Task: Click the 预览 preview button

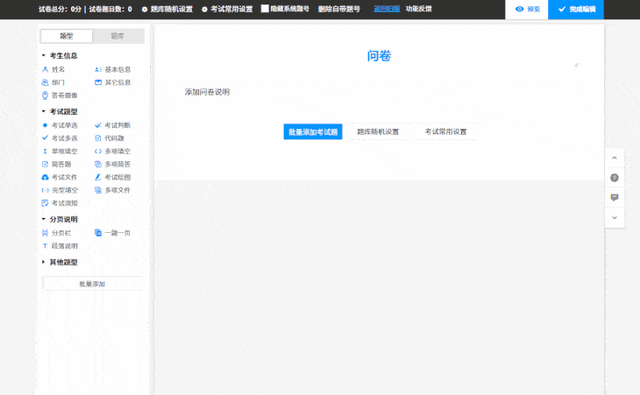Action: (527, 9)
